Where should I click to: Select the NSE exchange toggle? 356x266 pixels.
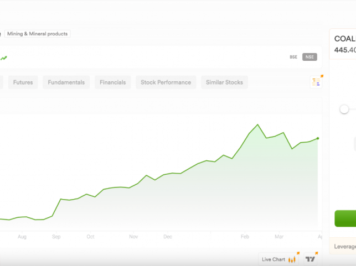coord(309,57)
